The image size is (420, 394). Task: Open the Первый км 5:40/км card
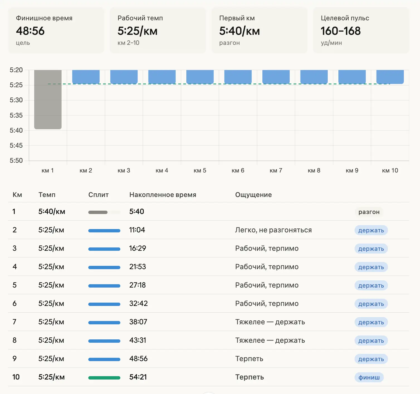tap(259, 30)
